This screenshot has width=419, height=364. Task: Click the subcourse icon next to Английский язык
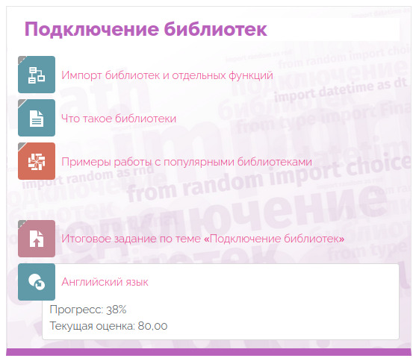pyautogui.click(x=37, y=282)
